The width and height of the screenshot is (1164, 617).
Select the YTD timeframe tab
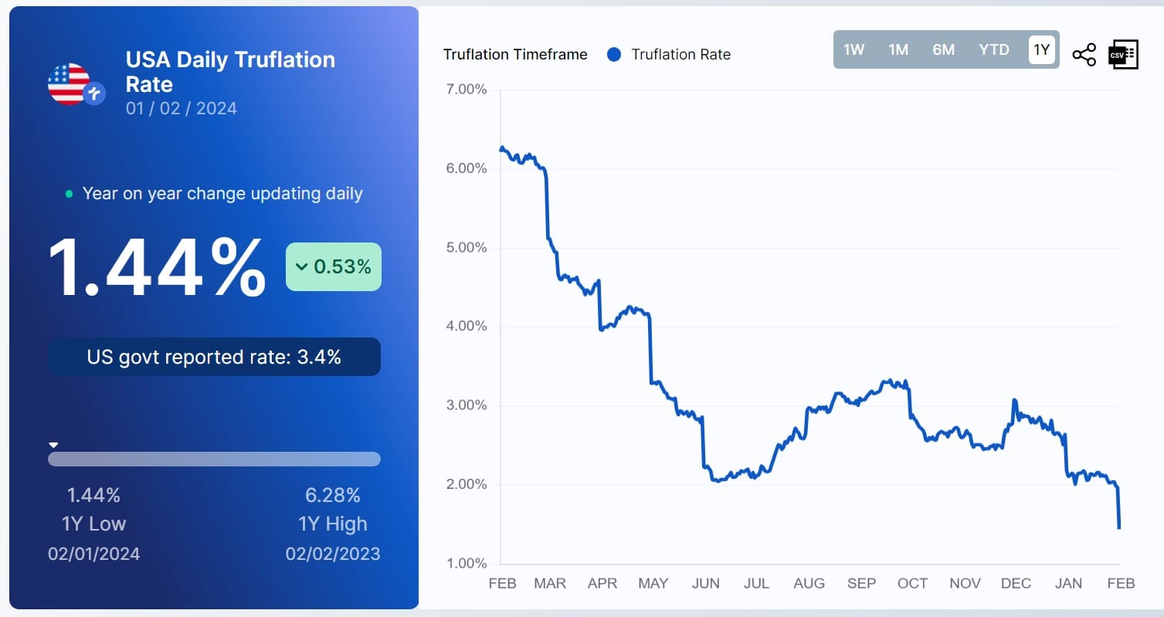993,49
